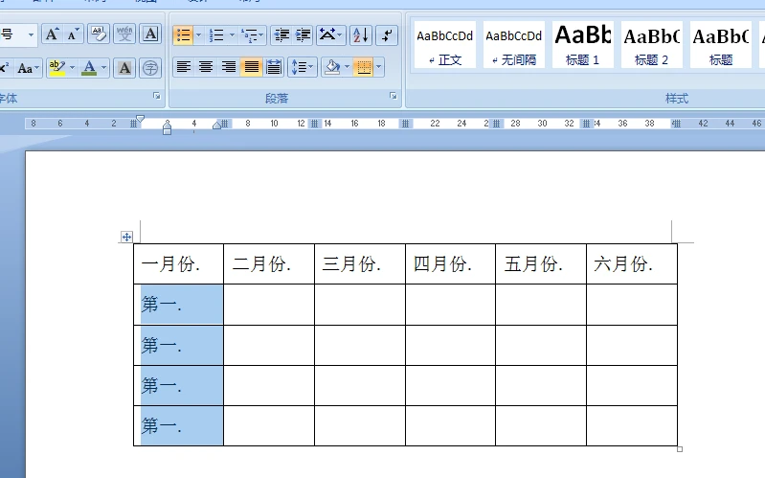
Task: Click the Increase Indent icon
Action: tap(304, 35)
